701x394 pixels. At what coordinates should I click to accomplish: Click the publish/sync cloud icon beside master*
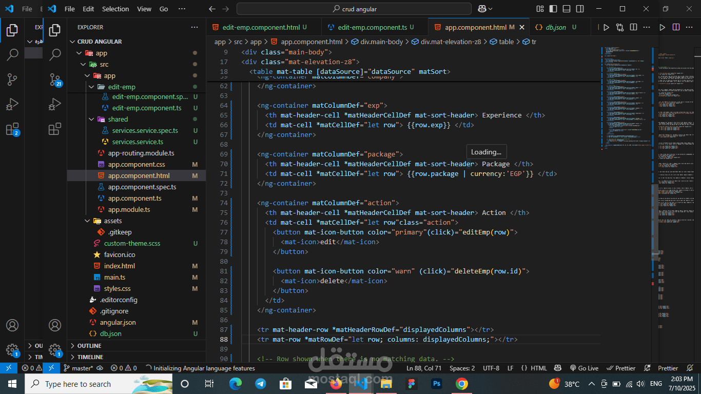(x=100, y=368)
